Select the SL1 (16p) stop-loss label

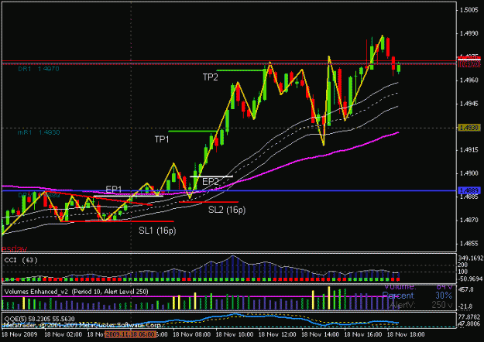[x=157, y=231]
